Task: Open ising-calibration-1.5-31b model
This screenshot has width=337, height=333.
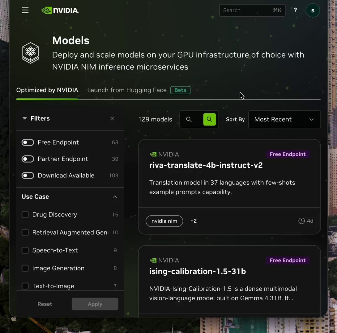Action: pos(197,271)
